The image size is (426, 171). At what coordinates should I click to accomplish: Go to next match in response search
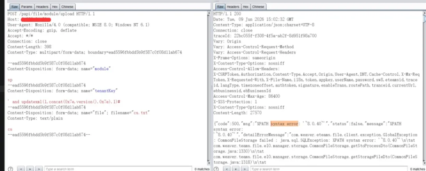click(245, 169)
